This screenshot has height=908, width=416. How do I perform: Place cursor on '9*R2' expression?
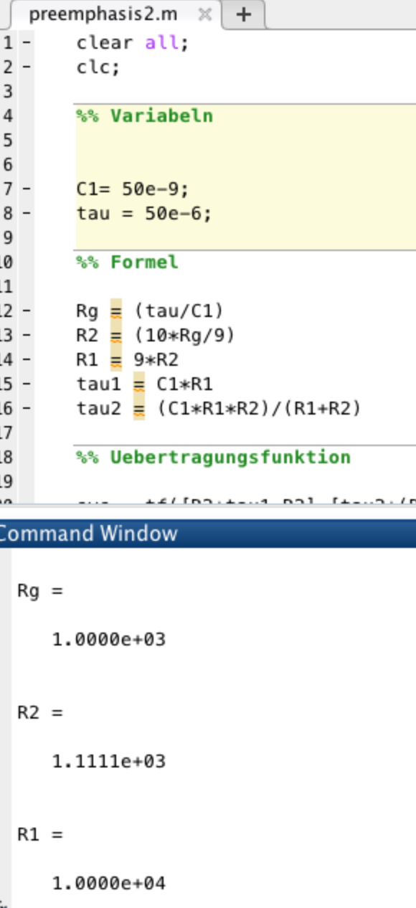156,360
